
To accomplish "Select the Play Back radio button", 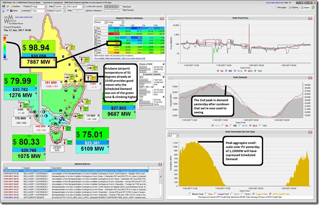I will (x=121, y=6).
